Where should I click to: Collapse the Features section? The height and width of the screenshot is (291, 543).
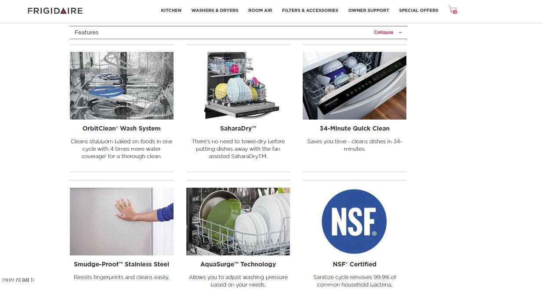[384, 33]
